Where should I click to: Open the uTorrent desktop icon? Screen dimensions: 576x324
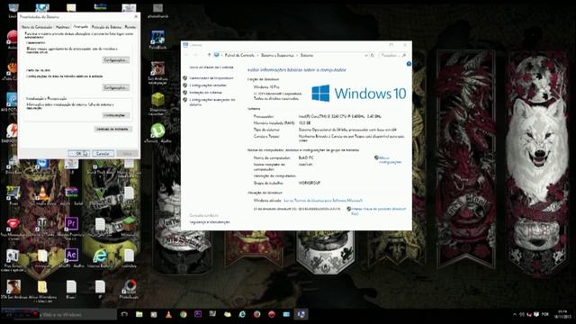coord(157,132)
